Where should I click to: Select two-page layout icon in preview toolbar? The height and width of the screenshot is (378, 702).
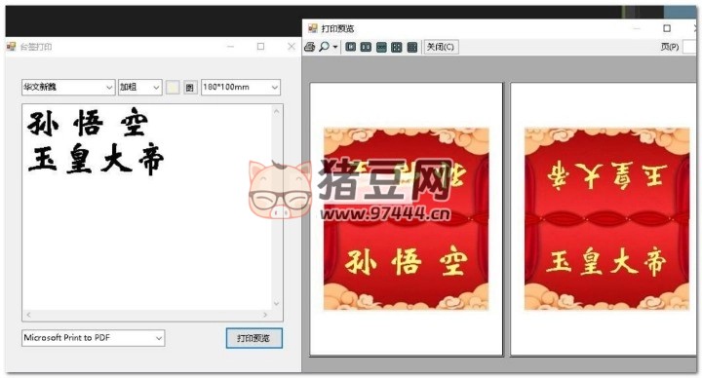[366, 47]
